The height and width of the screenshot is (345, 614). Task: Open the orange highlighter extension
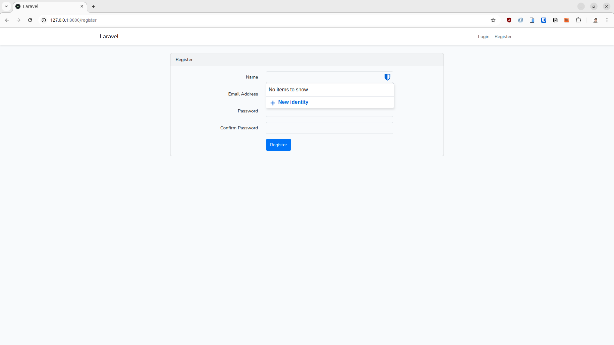coord(567,20)
